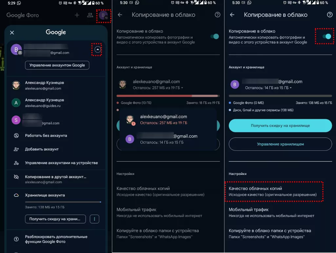The width and height of the screenshot is (336, 253).
Task: Open help icon on middle screen
Action: tap(218, 15)
